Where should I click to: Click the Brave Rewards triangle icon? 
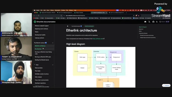click(x=139, y=16)
